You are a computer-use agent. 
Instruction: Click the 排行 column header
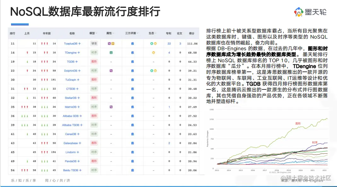[x=13, y=33]
